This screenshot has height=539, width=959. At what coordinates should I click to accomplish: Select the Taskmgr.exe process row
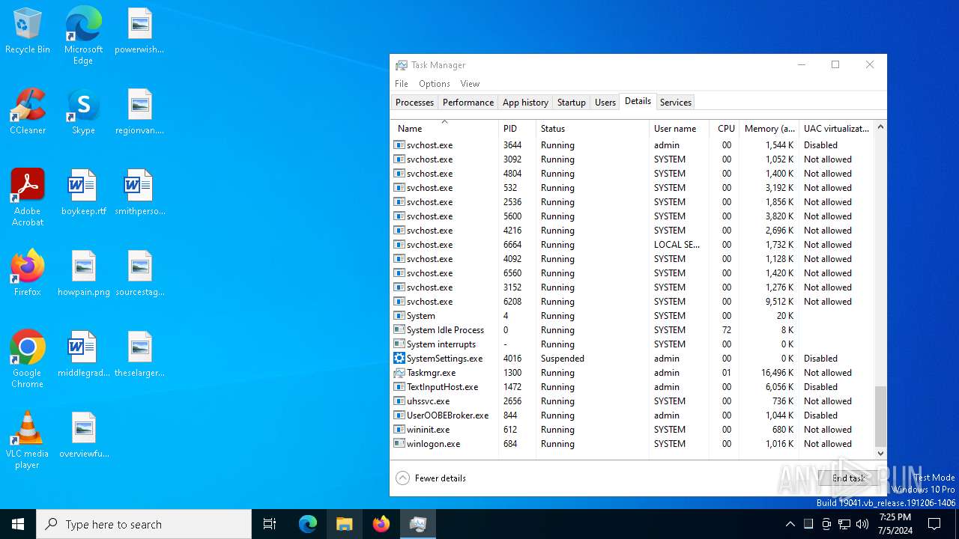[x=632, y=373]
